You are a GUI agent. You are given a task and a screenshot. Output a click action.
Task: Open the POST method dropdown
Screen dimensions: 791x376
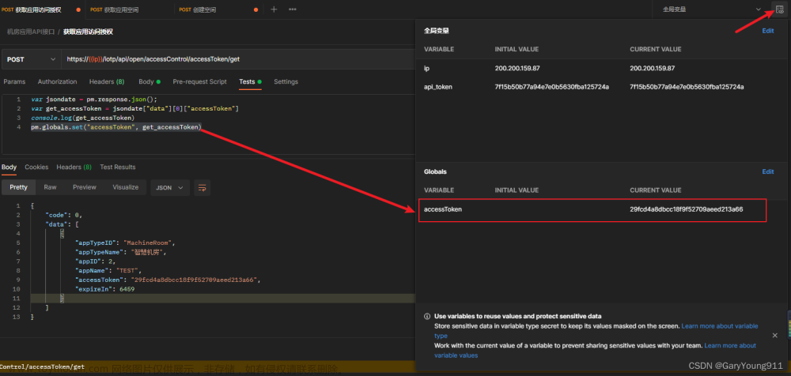point(32,59)
